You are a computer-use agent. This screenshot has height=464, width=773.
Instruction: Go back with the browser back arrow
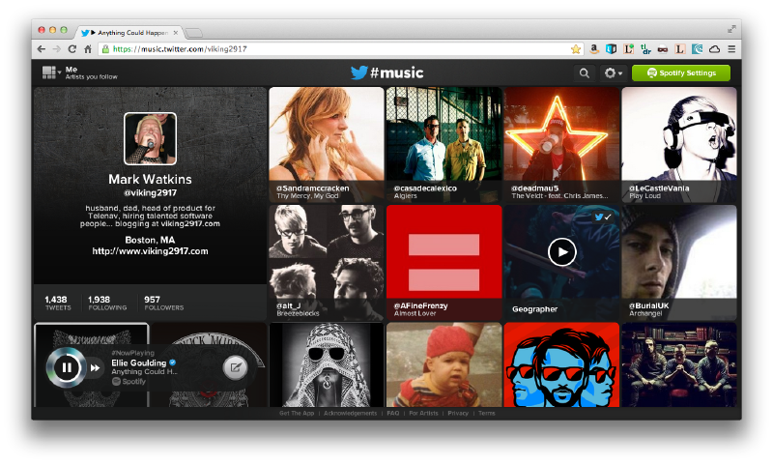click(42, 48)
